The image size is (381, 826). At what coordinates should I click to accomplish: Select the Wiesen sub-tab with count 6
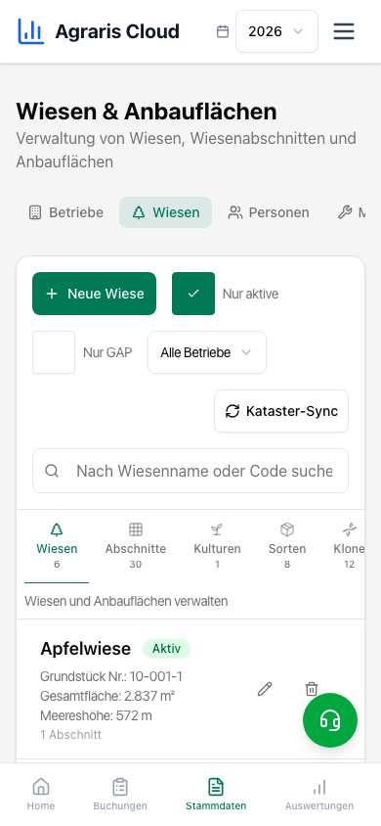point(57,546)
